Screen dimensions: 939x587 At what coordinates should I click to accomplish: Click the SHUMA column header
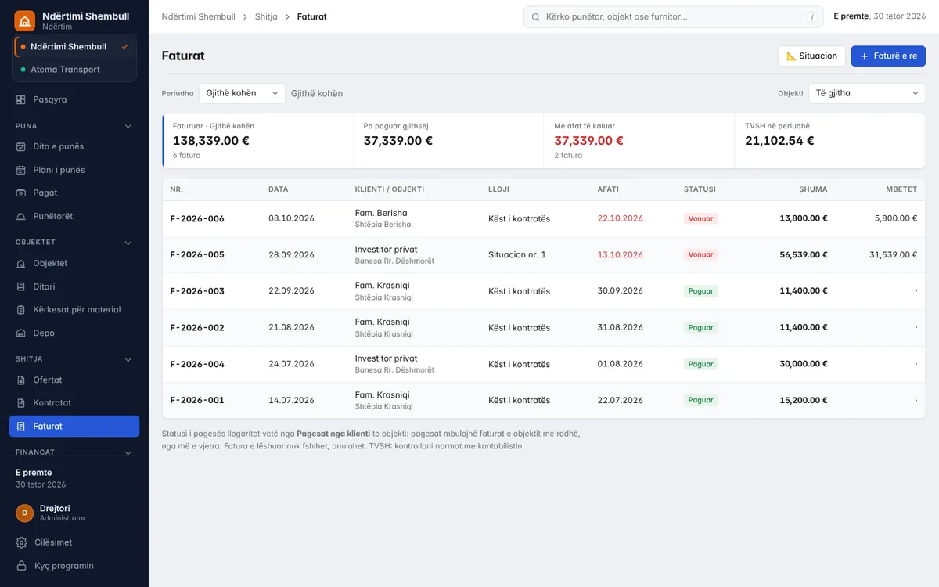(813, 189)
